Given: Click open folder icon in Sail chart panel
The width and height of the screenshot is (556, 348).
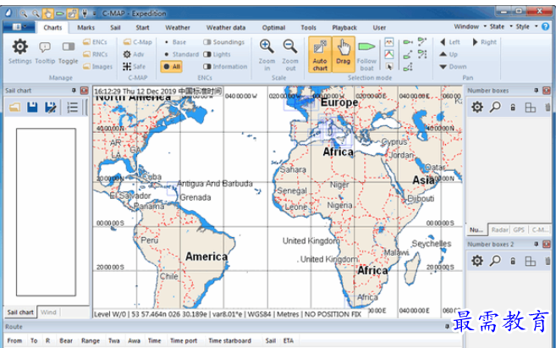Looking at the screenshot, I should point(14,108).
